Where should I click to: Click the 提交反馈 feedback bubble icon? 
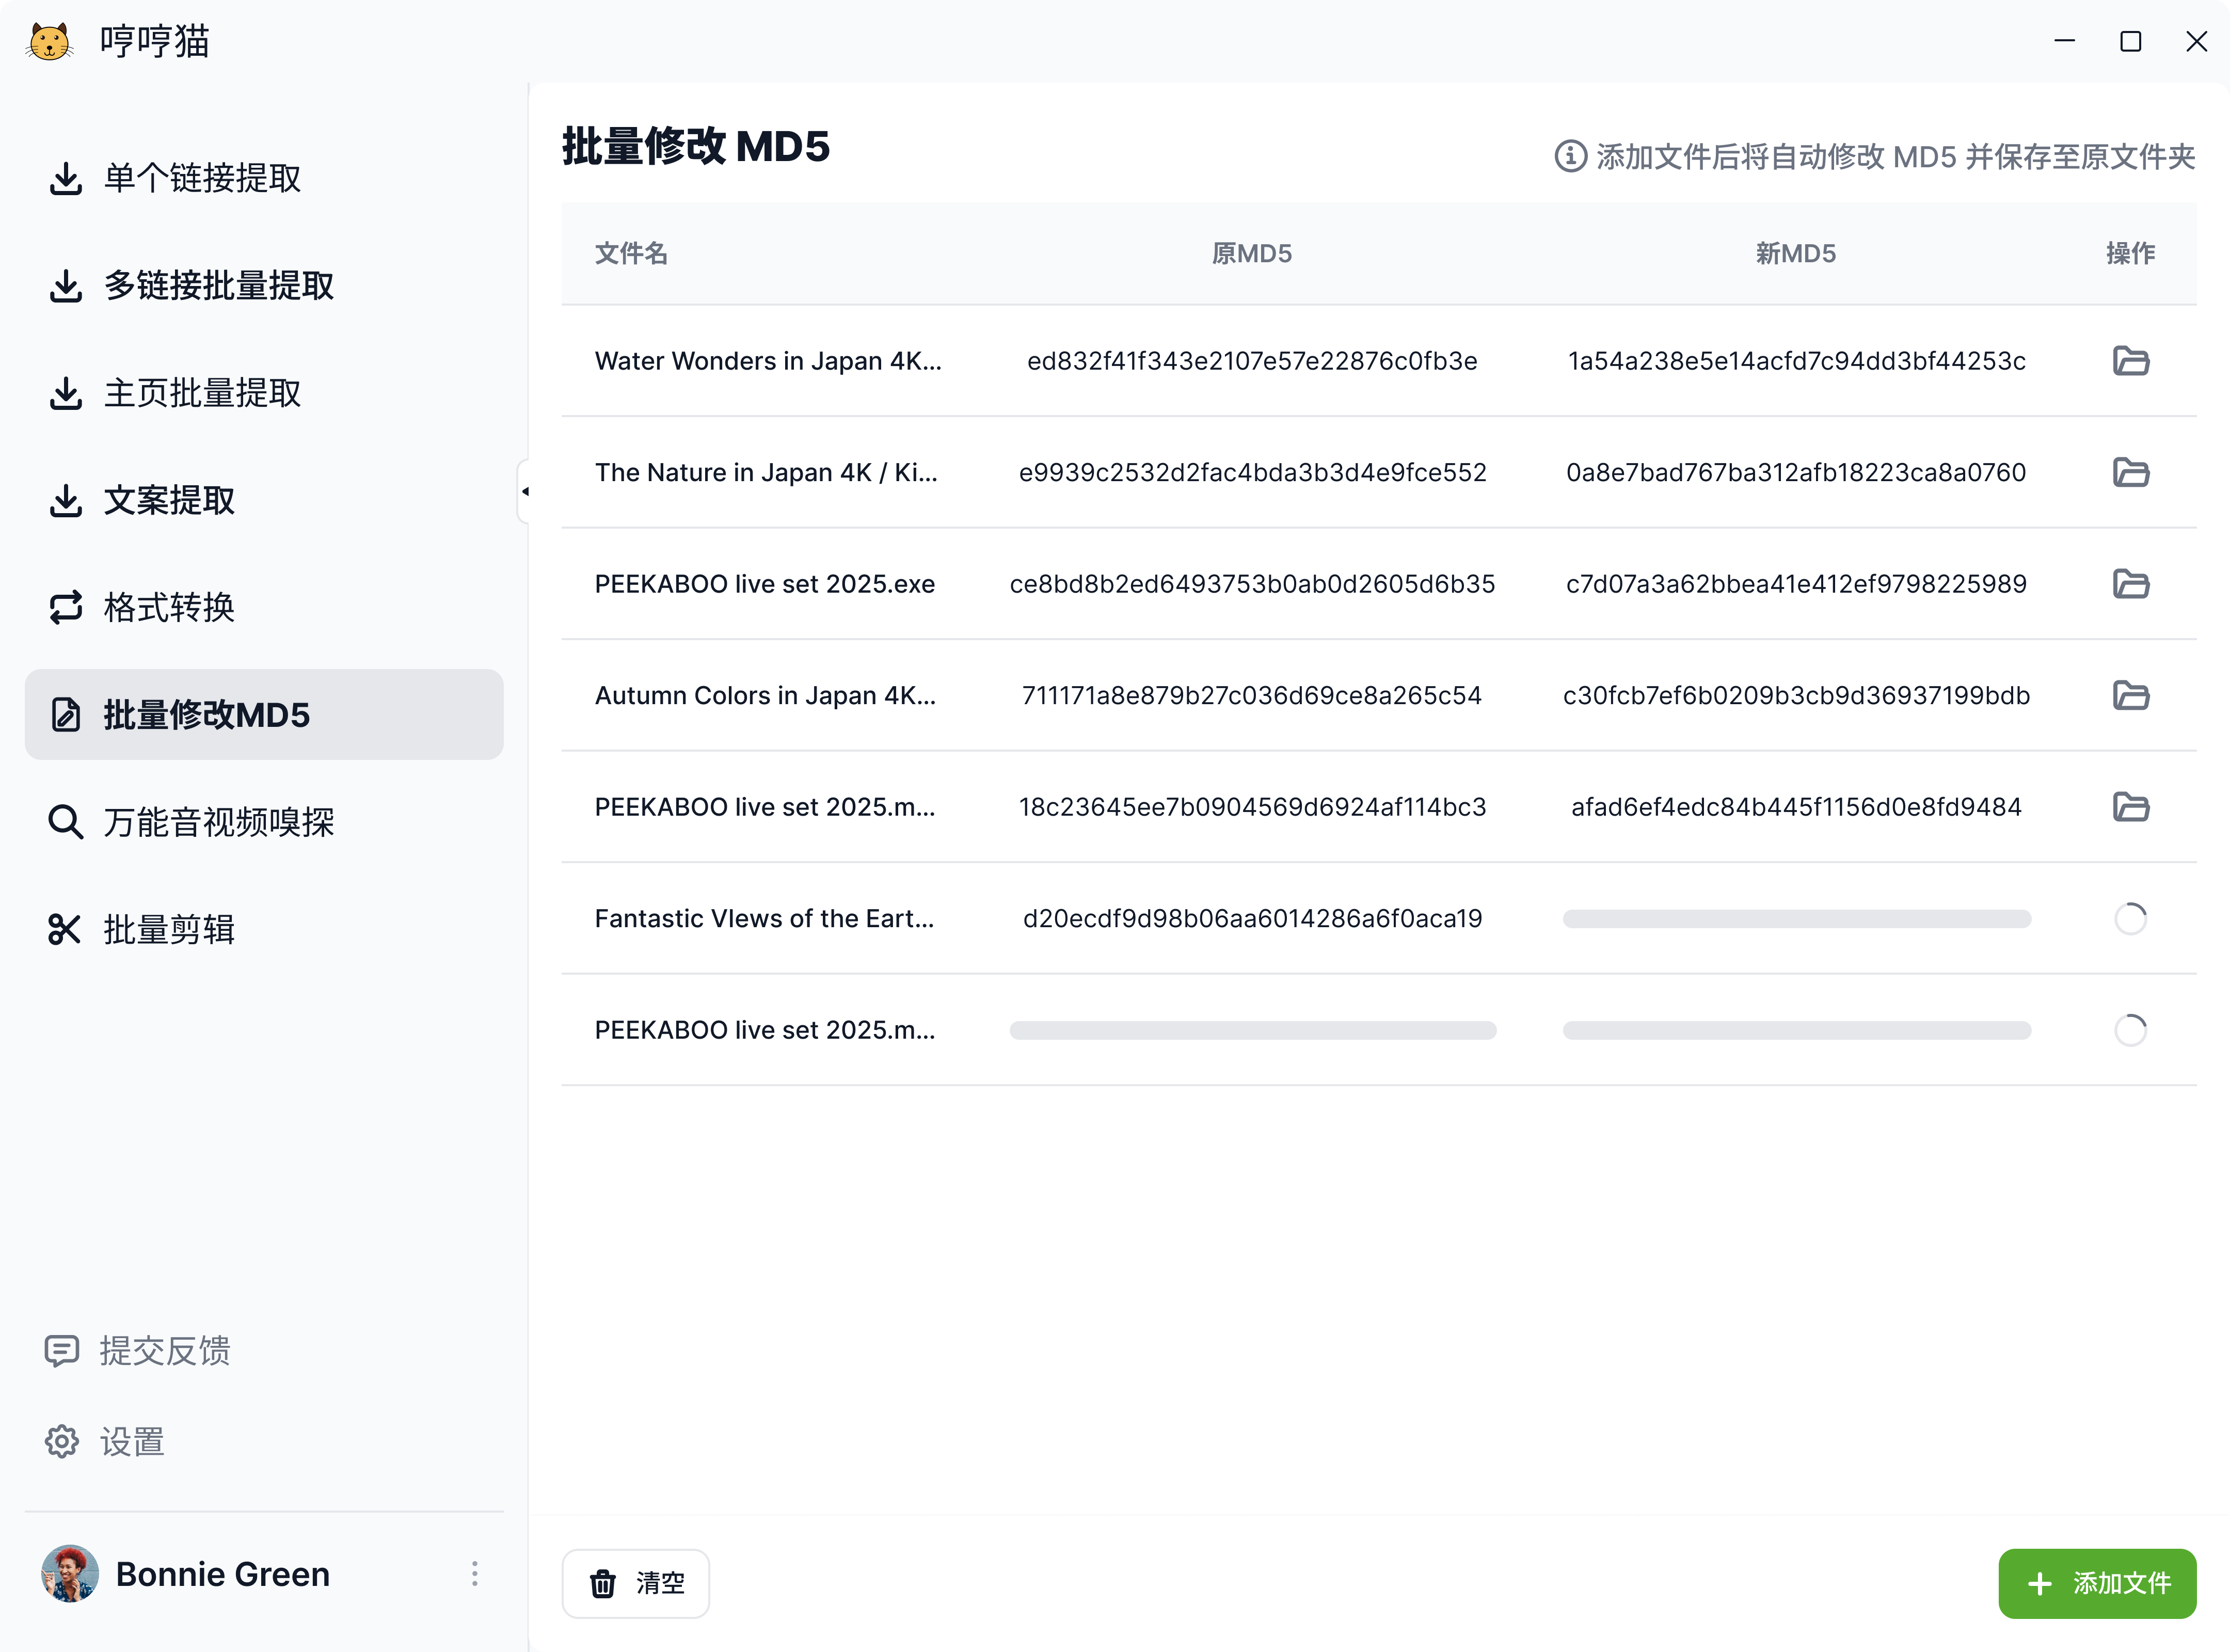[63, 1351]
